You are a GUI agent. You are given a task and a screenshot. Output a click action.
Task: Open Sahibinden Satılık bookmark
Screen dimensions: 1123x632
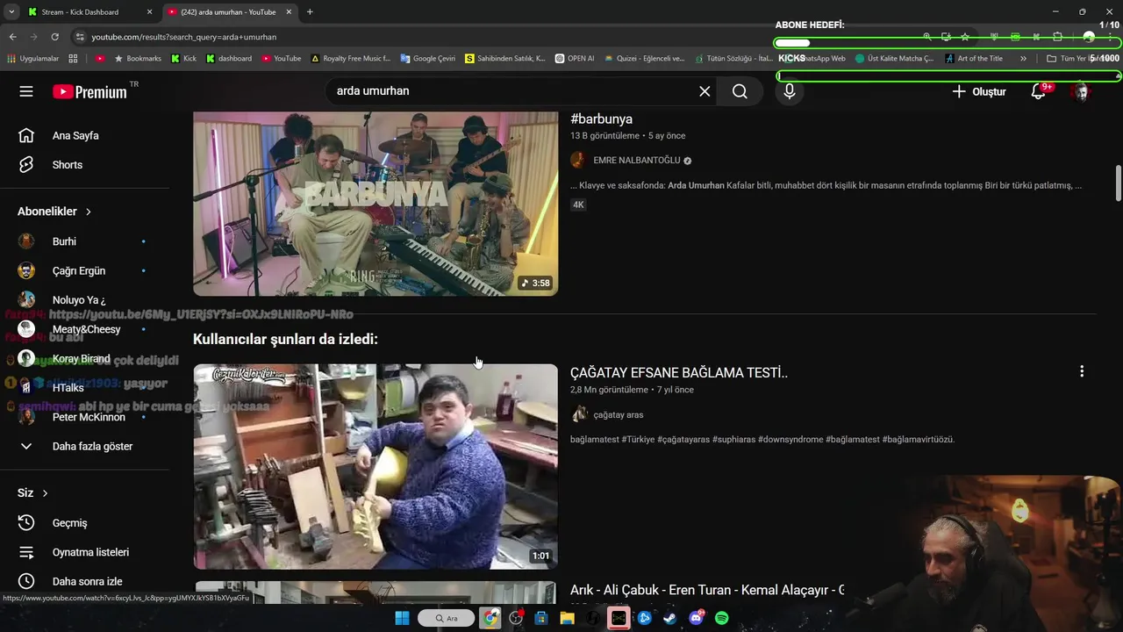click(x=505, y=59)
